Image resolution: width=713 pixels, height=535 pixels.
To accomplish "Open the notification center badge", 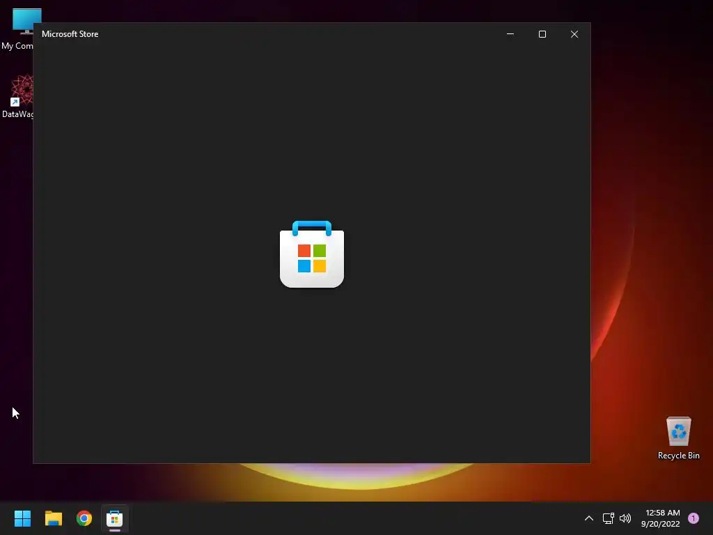I will coord(693,518).
